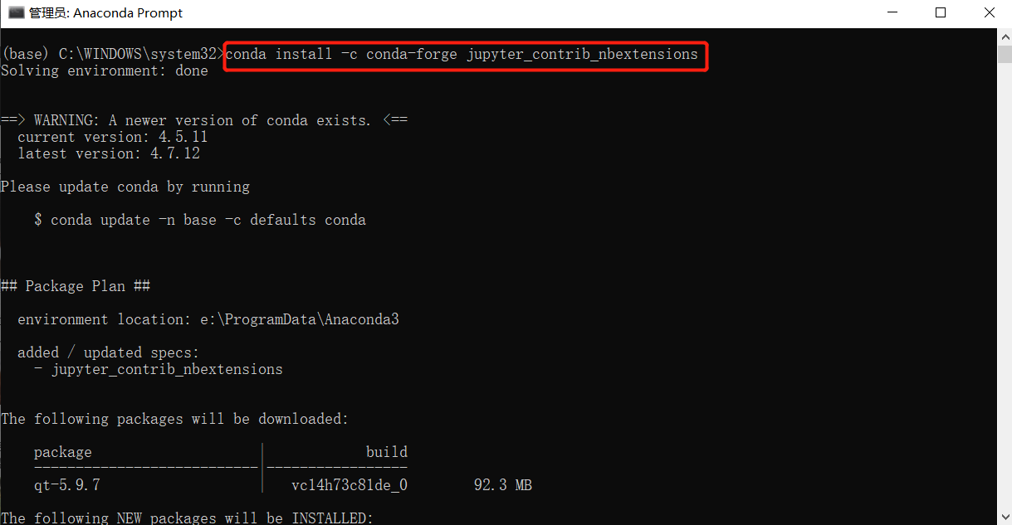Click the '92.3 MB' size value
Viewport: 1012px width, 525px height.
pyautogui.click(x=503, y=485)
